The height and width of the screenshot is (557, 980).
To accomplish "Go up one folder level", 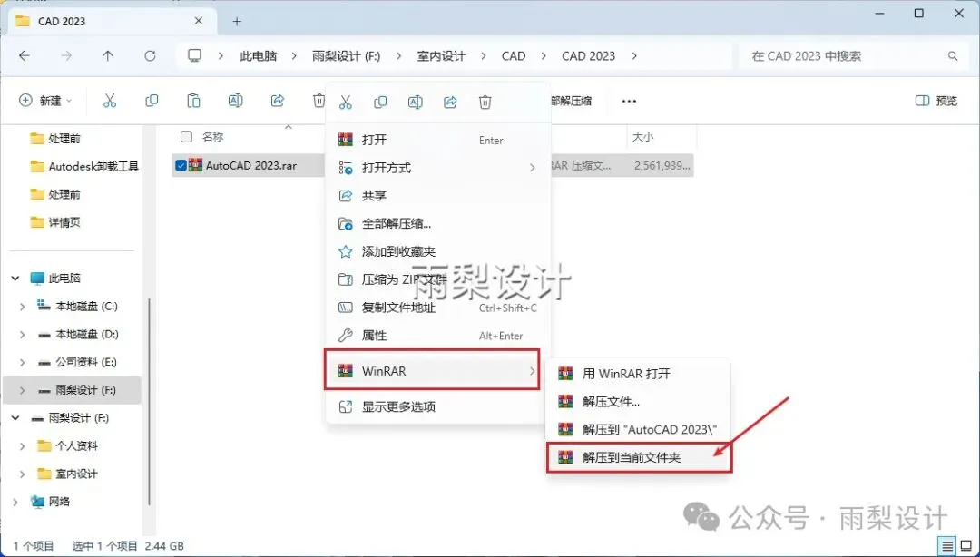I will (x=107, y=55).
